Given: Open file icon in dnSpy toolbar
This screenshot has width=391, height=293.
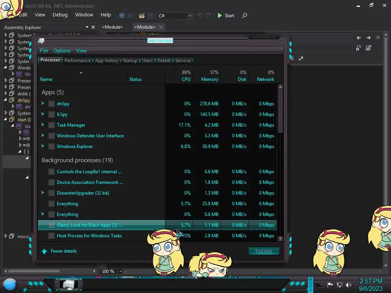Looking at the screenshot, I should [x=142, y=16].
